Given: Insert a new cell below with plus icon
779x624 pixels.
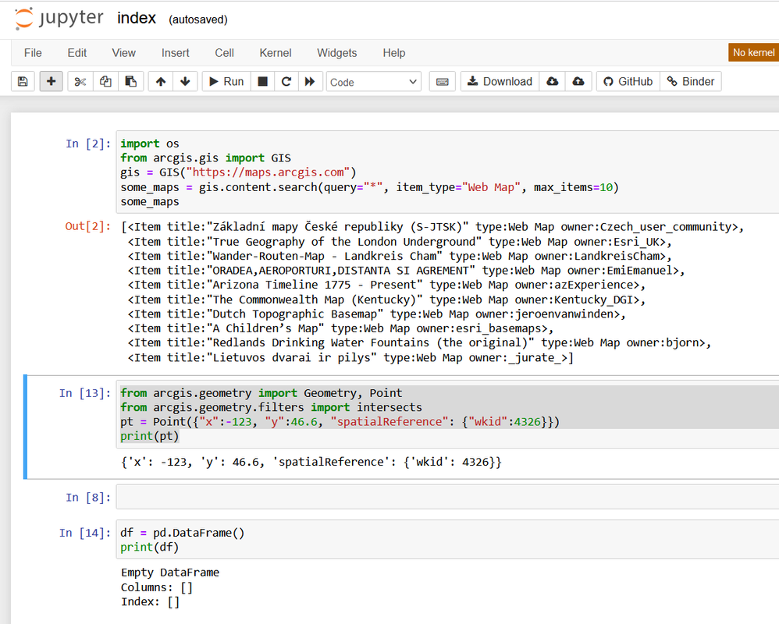Looking at the screenshot, I should 52,82.
